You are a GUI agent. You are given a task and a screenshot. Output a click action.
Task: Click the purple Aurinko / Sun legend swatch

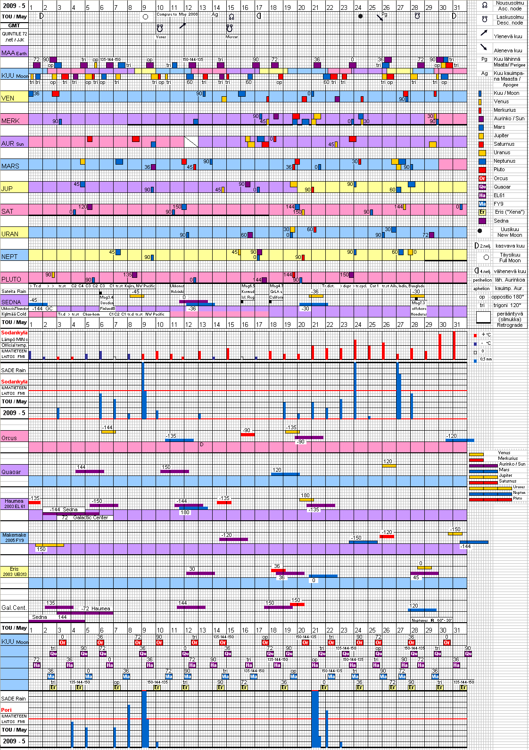point(481,119)
